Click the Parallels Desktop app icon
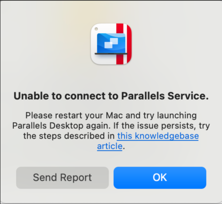222x204 pixels. click(x=111, y=44)
